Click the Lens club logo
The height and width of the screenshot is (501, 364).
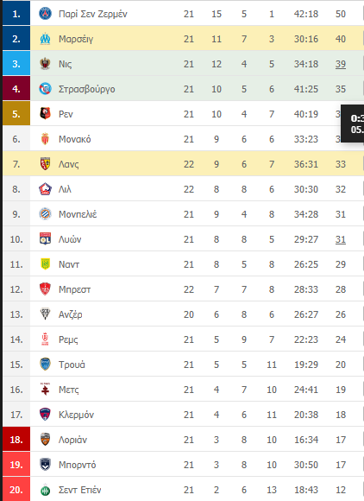coord(46,164)
